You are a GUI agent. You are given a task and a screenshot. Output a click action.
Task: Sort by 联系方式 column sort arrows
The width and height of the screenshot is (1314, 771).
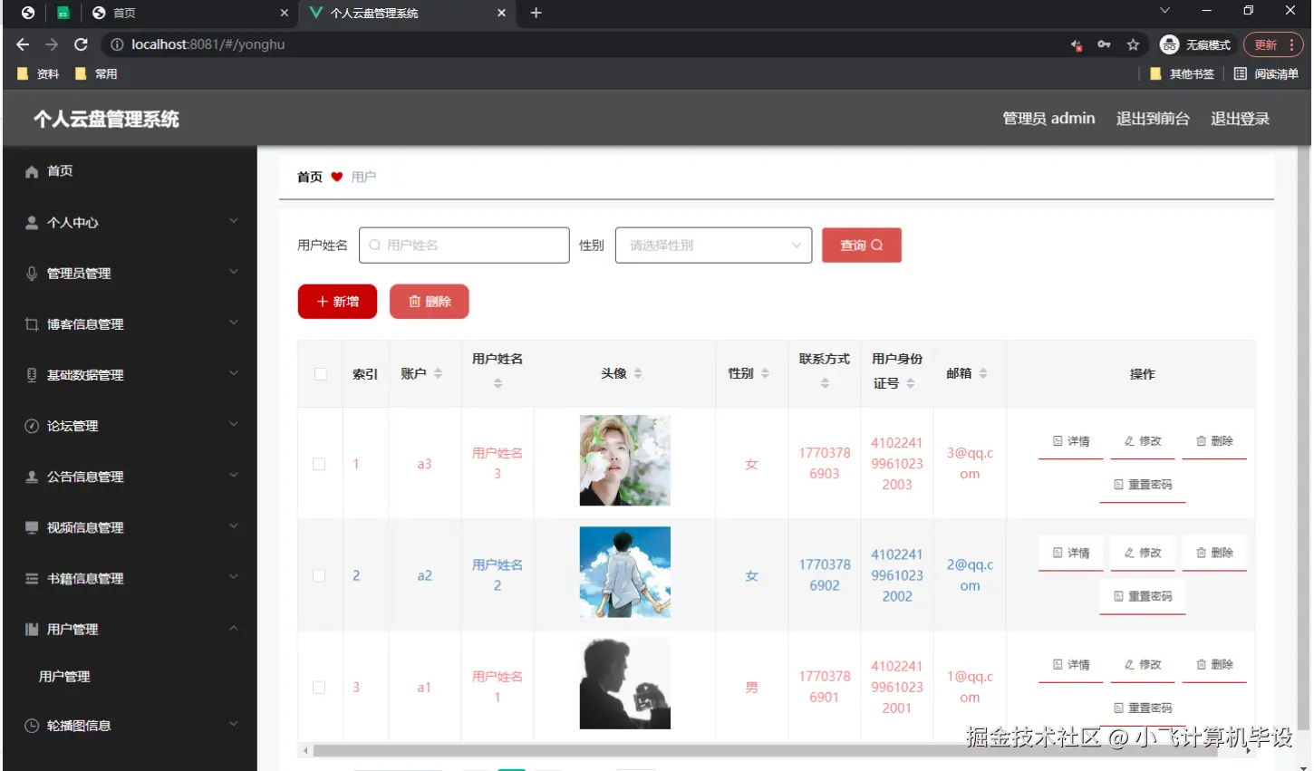[825, 383]
